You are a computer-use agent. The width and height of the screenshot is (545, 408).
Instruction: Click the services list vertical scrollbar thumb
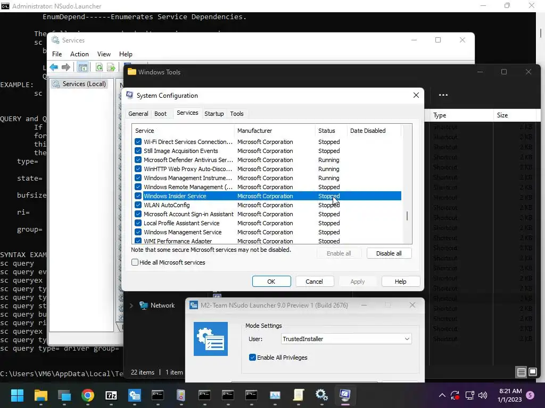(x=407, y=216)
